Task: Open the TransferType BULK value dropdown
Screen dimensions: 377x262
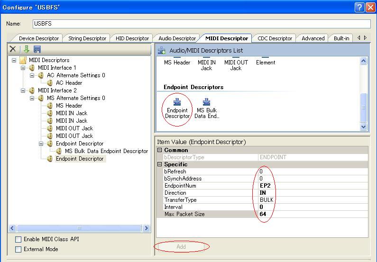Action: tap(313, 200)
